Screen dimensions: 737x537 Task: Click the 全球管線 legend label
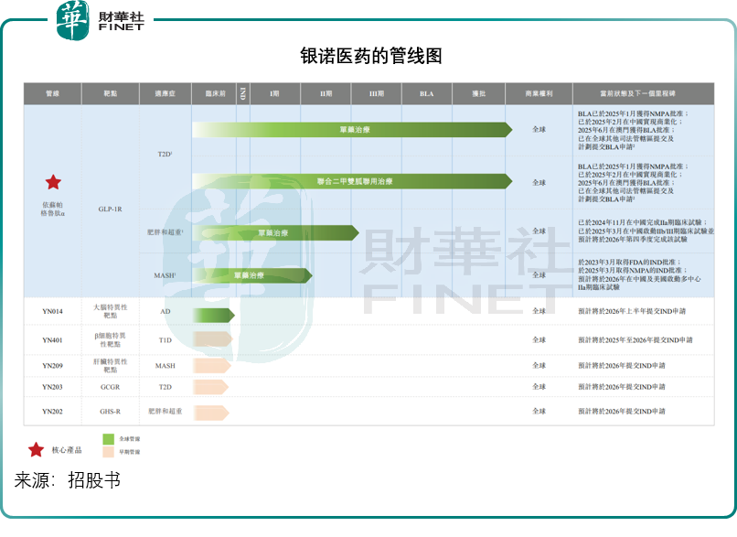129,439
